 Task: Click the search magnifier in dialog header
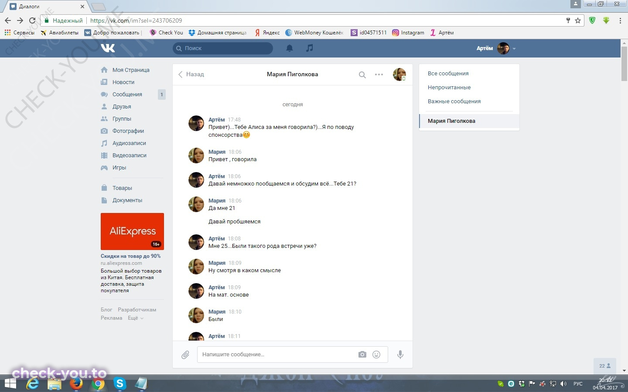pos(362,74)
